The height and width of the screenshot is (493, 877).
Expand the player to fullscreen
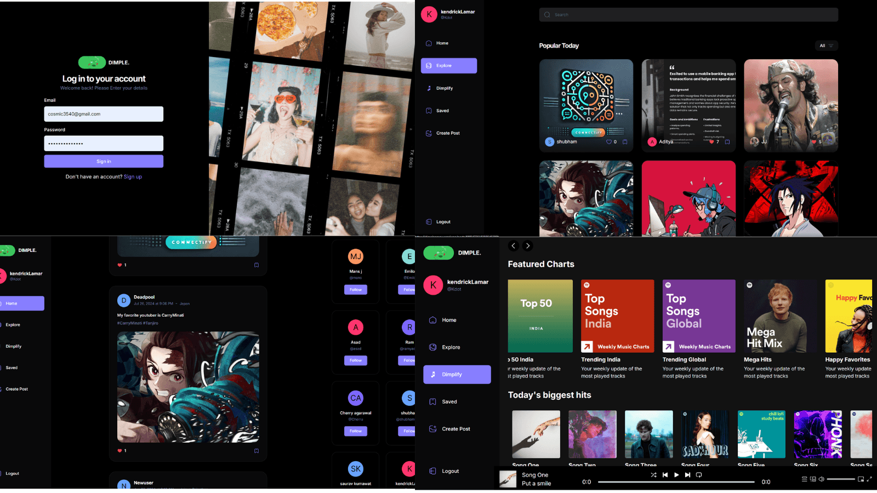(x=869, y=479)
